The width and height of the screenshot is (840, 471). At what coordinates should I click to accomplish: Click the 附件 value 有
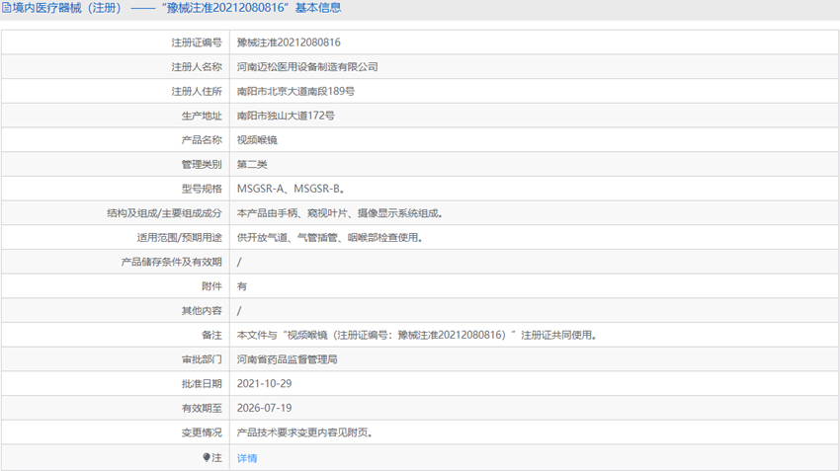point(242,286)
